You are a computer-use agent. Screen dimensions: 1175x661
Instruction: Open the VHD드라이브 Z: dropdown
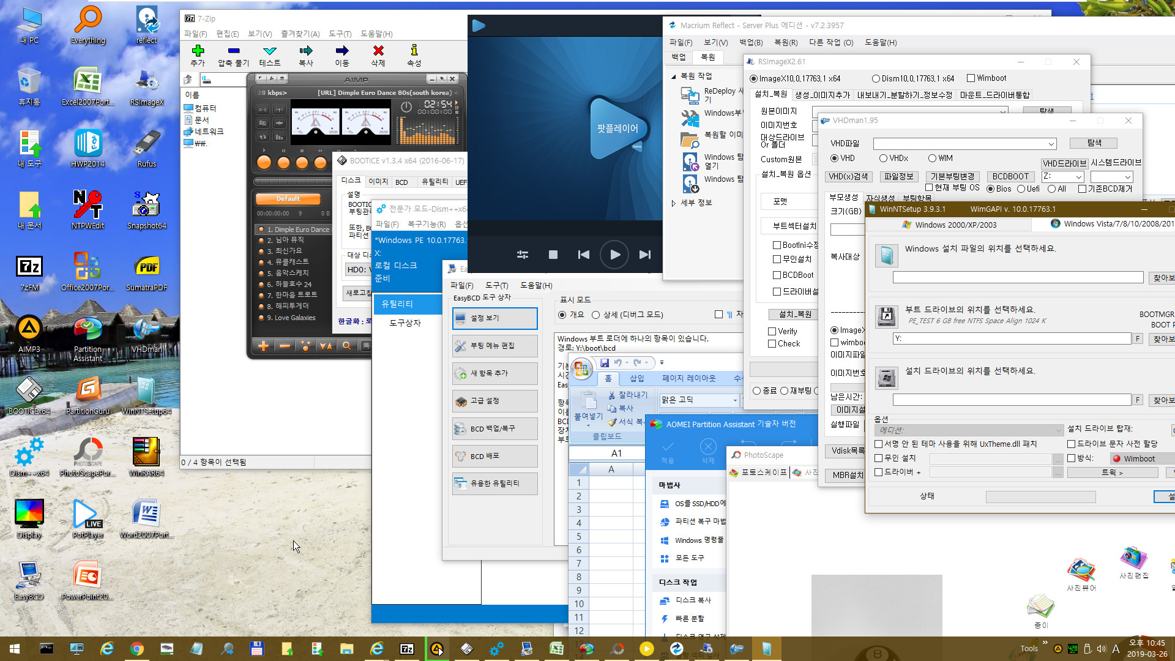1078,177
